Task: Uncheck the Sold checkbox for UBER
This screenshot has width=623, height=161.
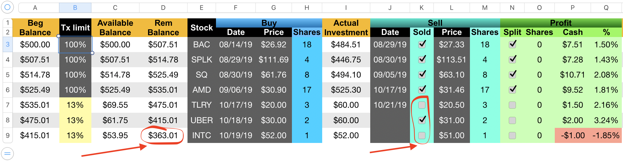Action: pos(422,120)
